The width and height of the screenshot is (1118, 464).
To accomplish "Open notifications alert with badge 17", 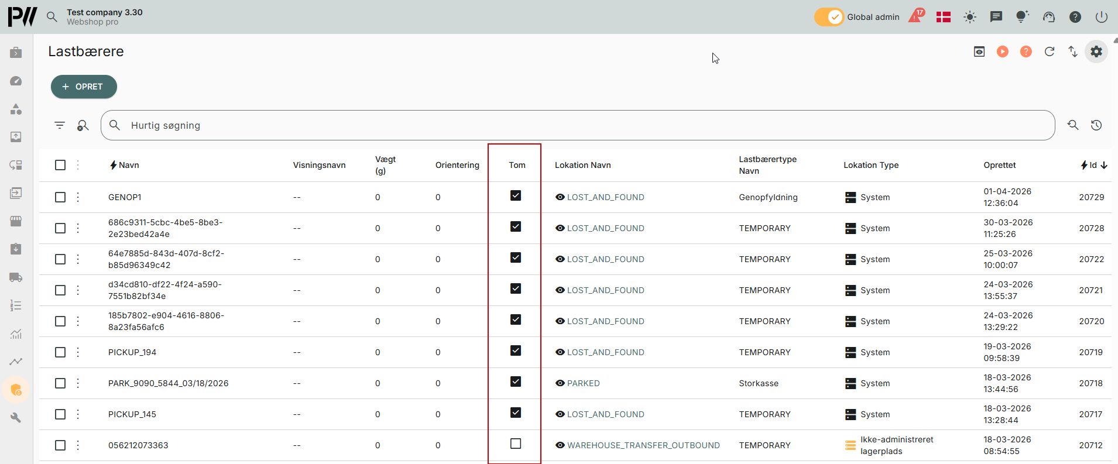I will click(x=915, y=16).
